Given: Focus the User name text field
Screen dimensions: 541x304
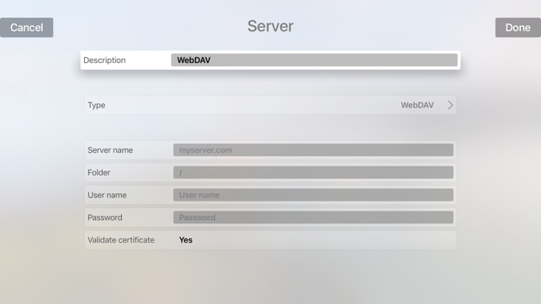Looking at the screenshot, I should click(313, 195).
